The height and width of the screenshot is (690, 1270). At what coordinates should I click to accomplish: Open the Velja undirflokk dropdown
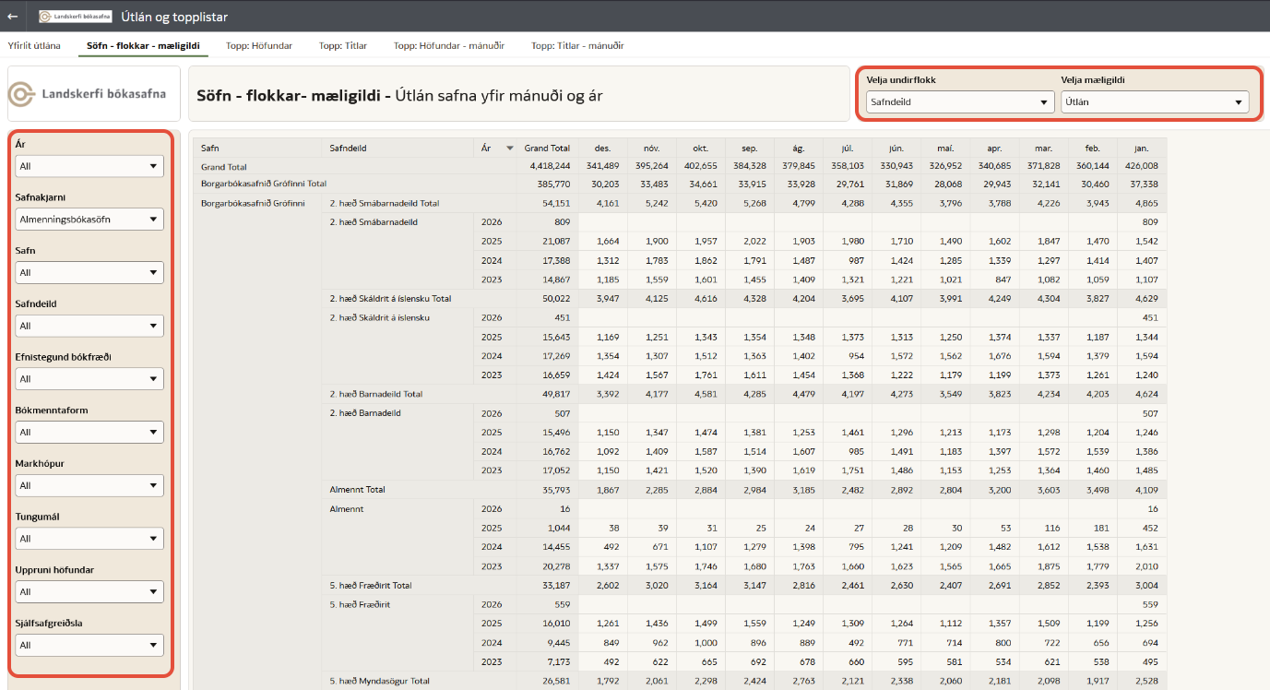pyautogui.click(x=960, y=102)
